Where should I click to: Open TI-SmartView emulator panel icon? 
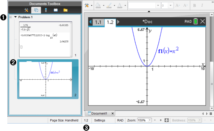[46, 10]
